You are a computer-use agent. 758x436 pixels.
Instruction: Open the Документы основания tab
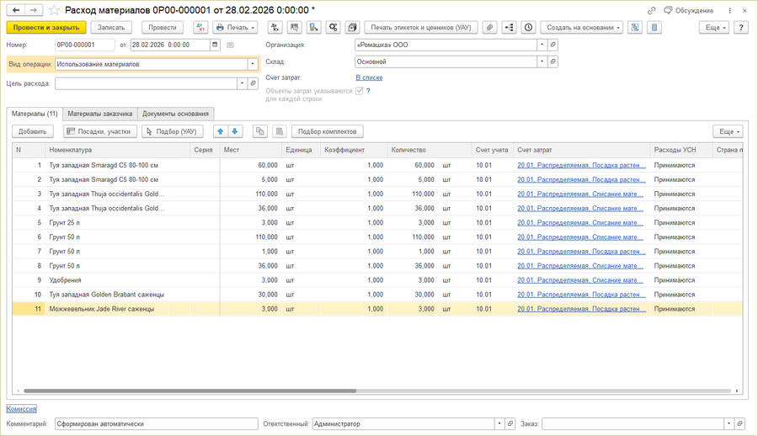click(175, 114)
